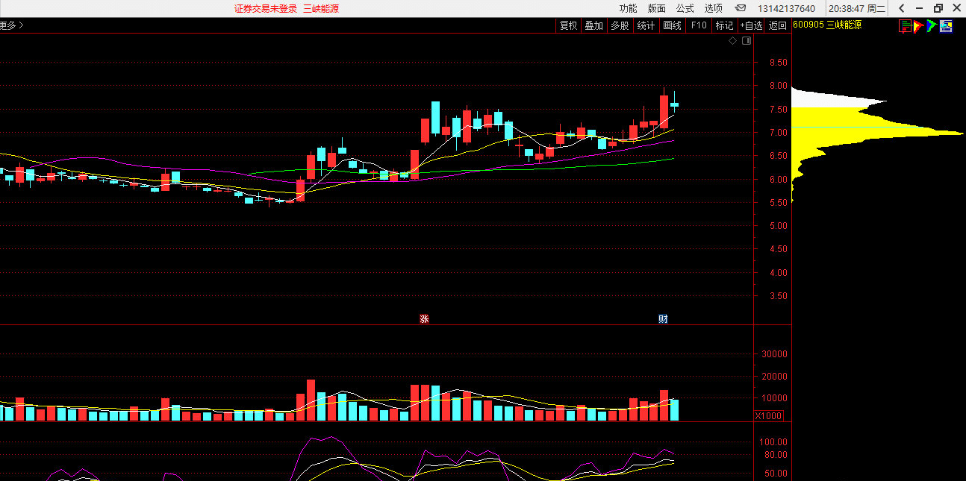This screenshot has width=966, height=481.
Task: Click the blue window layout icon
Action: pyautogui.click(x=946, y=26)
